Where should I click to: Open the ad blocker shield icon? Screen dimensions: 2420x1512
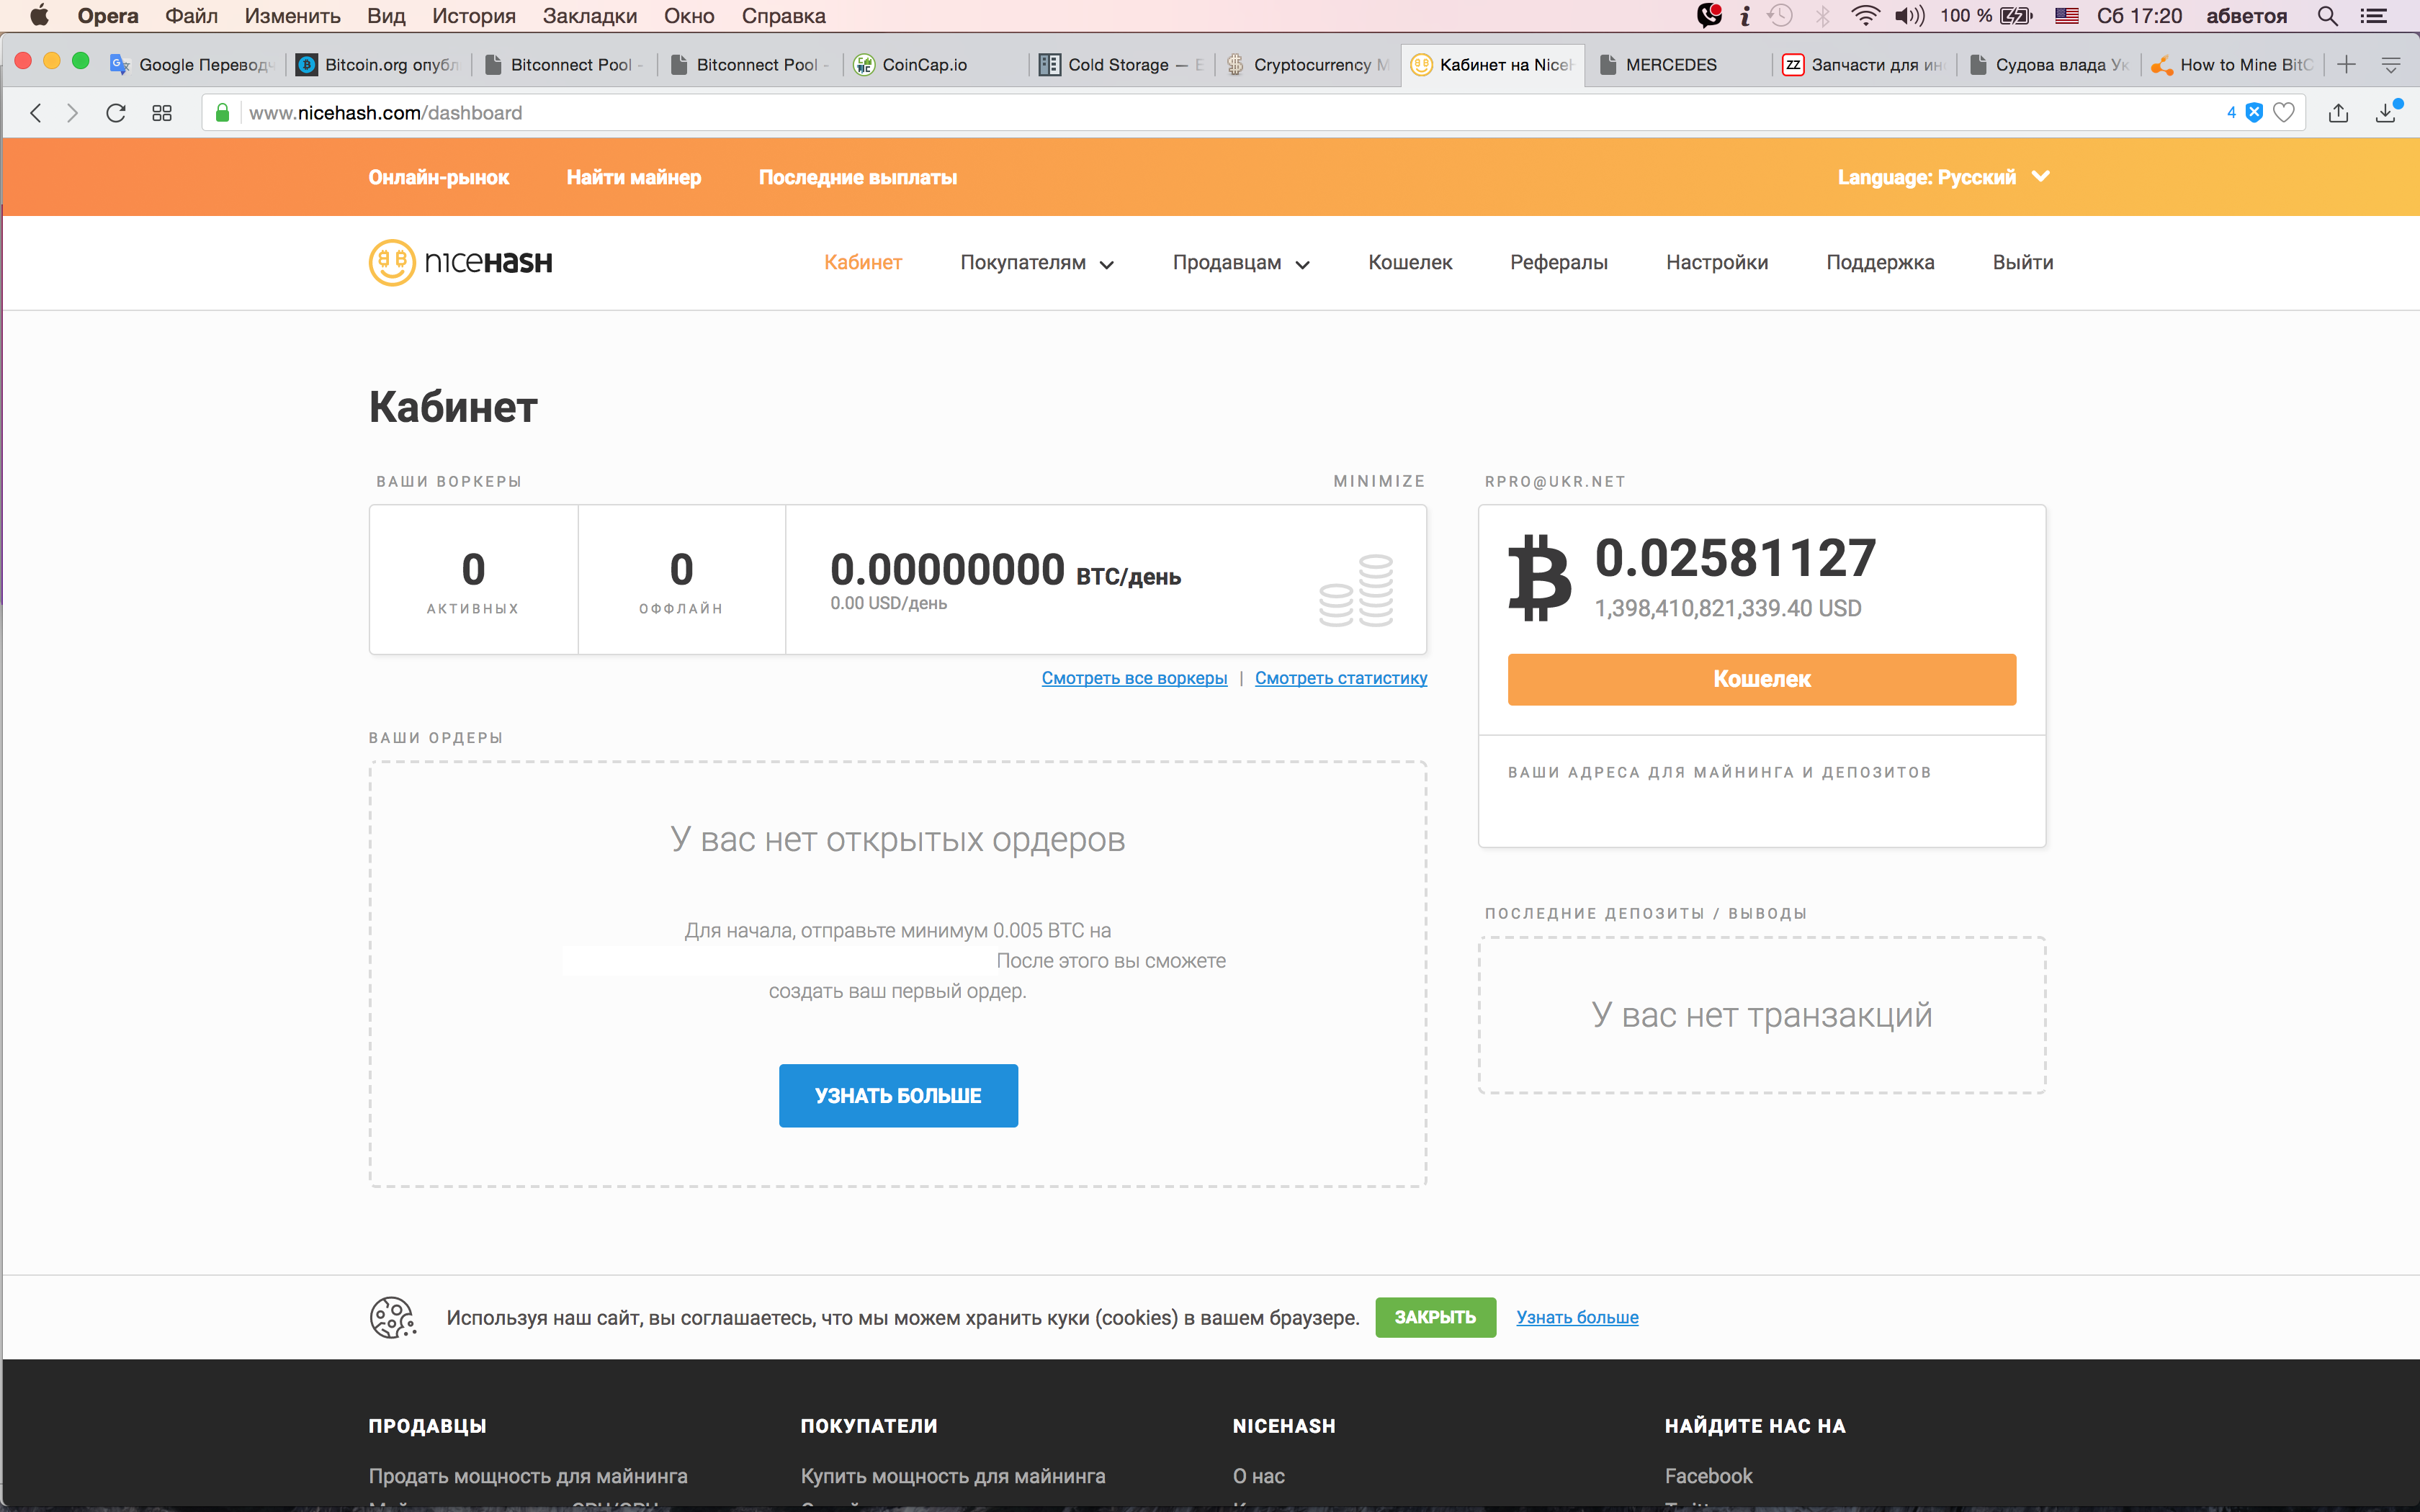2254,113
